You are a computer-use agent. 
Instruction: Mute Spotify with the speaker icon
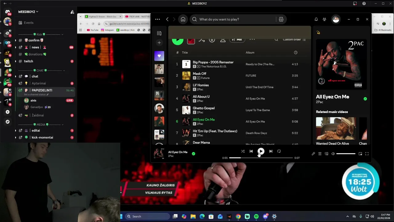[x=333, y=154]
